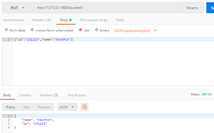Select the raw body radio option
Screen dimensions: 214x133
(x=80, y=30)
